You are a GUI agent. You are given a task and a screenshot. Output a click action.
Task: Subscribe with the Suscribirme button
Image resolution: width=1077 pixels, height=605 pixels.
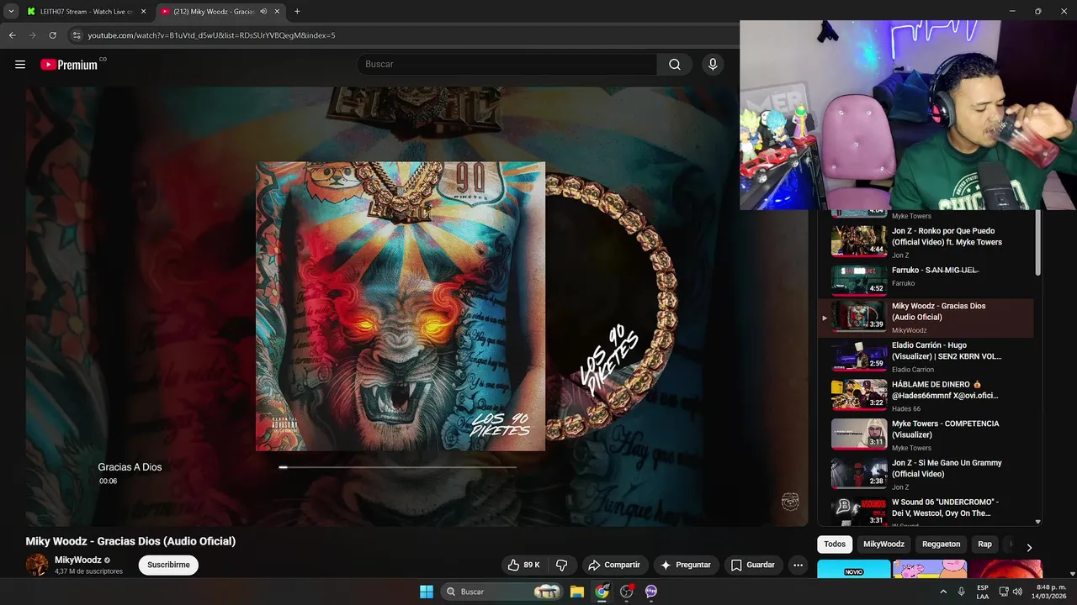point(168,565)
